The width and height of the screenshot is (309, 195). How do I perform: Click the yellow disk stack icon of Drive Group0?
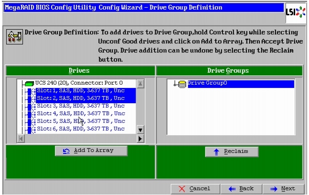(182, 85)
